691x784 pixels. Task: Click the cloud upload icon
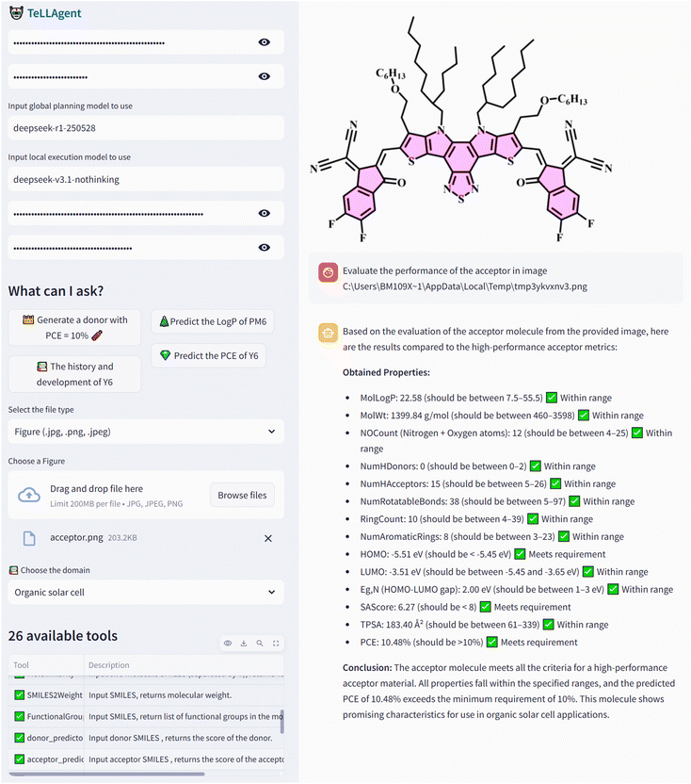(29, 495)
